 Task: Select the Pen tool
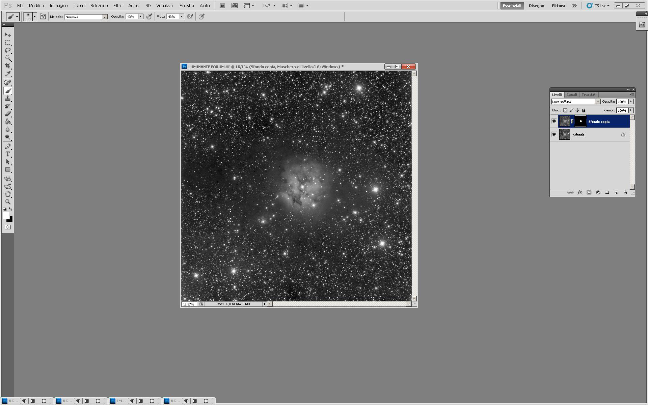pos(8,146)
